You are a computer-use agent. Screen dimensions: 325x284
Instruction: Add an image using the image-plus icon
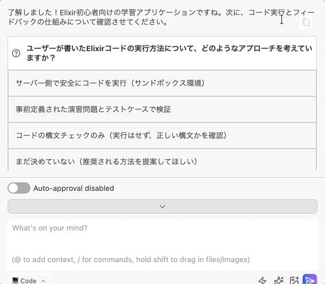click(294, 281)
